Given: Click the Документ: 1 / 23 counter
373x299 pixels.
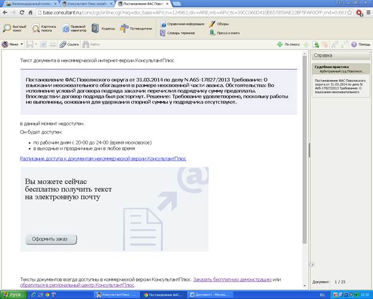Looking at the screenshot, I should pyautogui.click(x=329, y=282).
